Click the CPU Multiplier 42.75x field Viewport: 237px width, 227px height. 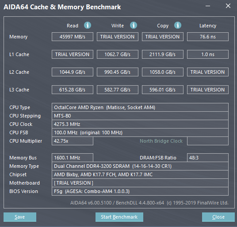tap(73, 141)
